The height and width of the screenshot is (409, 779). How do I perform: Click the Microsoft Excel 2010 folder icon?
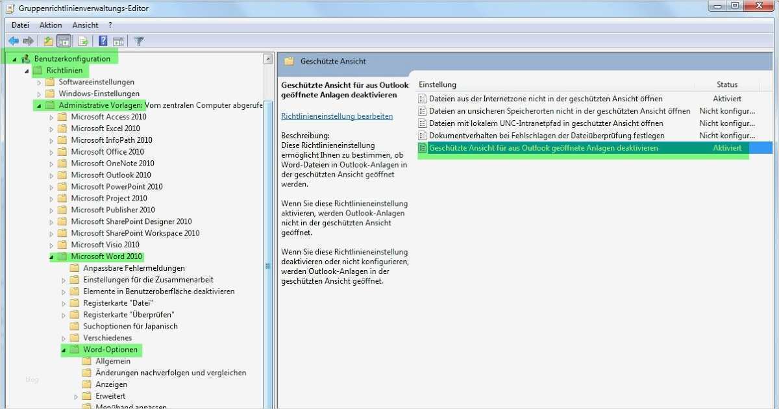62,129
